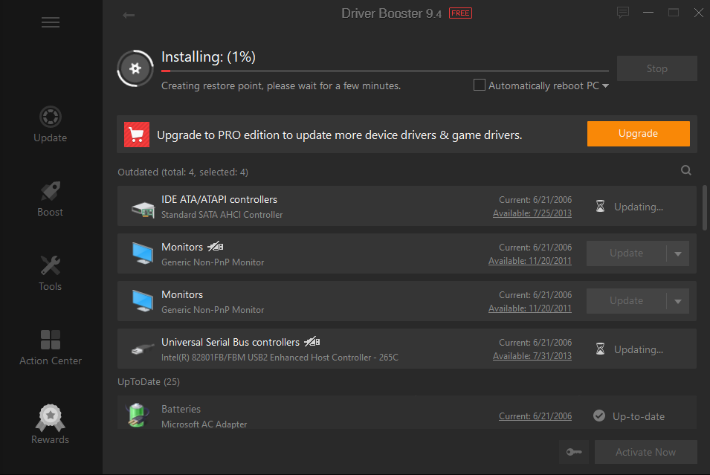
Task: Expand the first Monitors Update dropdown arrow
Action: click(677, 253)
